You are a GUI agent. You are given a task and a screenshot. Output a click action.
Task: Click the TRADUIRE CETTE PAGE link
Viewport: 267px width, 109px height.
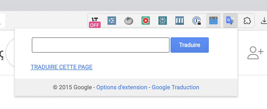(61, 67)
